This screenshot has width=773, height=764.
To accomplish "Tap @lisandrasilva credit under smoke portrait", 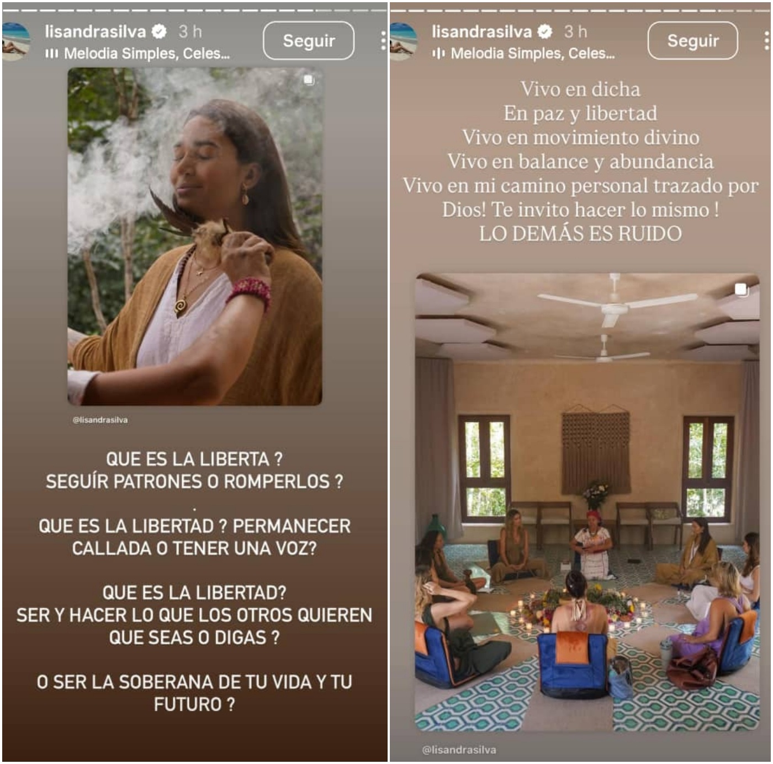I will [100, 420].
